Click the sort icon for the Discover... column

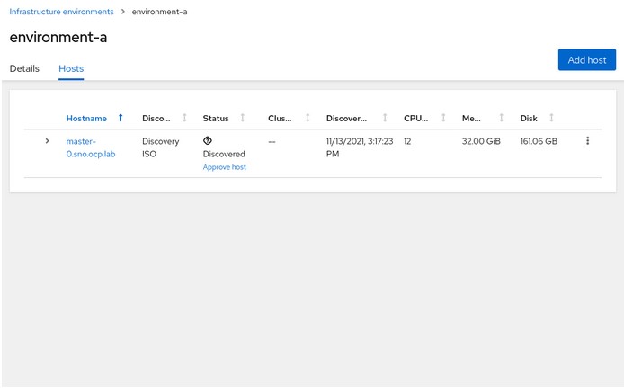coord(385,118)
